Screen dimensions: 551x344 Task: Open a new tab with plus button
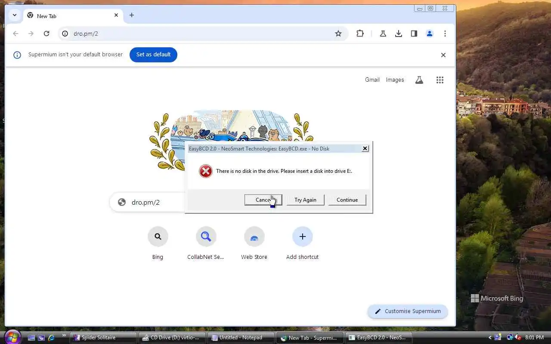point(132,15)
